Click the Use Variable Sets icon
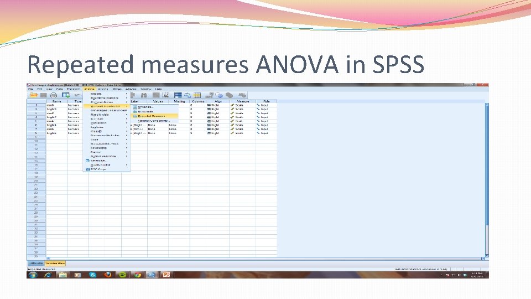This screenshot has height=299, width=531. coord(219,95)
